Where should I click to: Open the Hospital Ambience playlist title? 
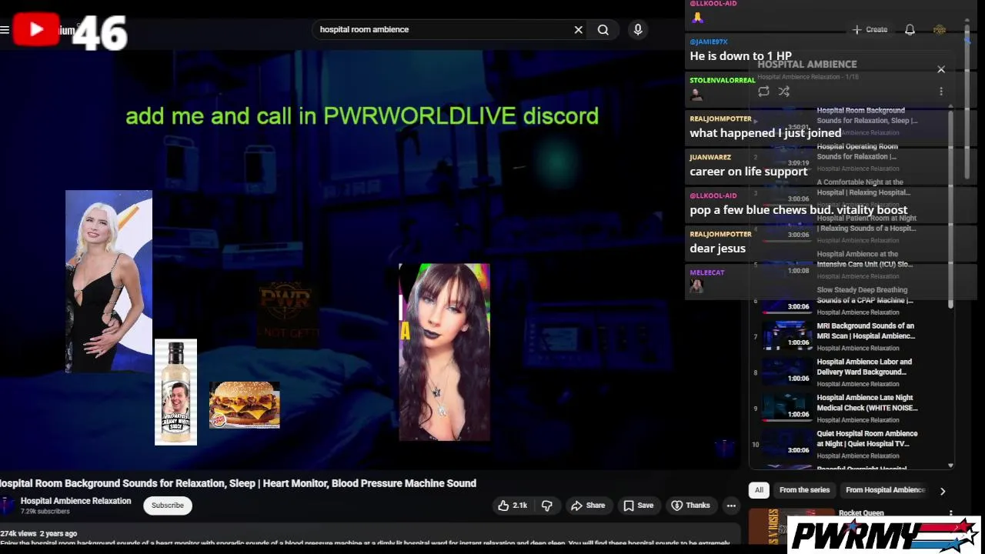[x=806, y=65]
